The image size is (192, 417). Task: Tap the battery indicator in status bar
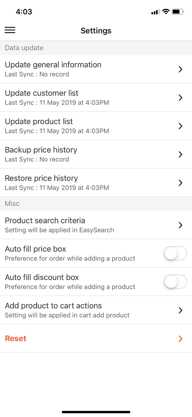point(178,12)
